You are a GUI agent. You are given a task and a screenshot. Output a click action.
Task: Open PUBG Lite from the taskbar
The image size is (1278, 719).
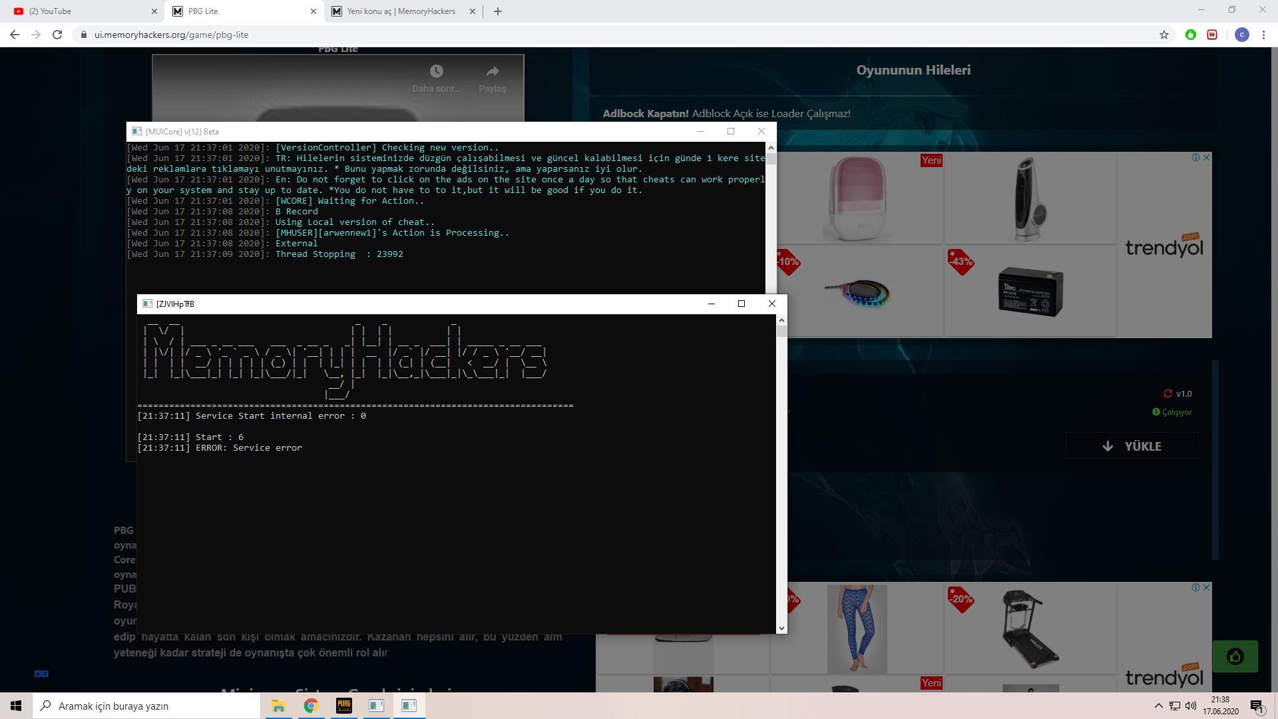point(343,706)
